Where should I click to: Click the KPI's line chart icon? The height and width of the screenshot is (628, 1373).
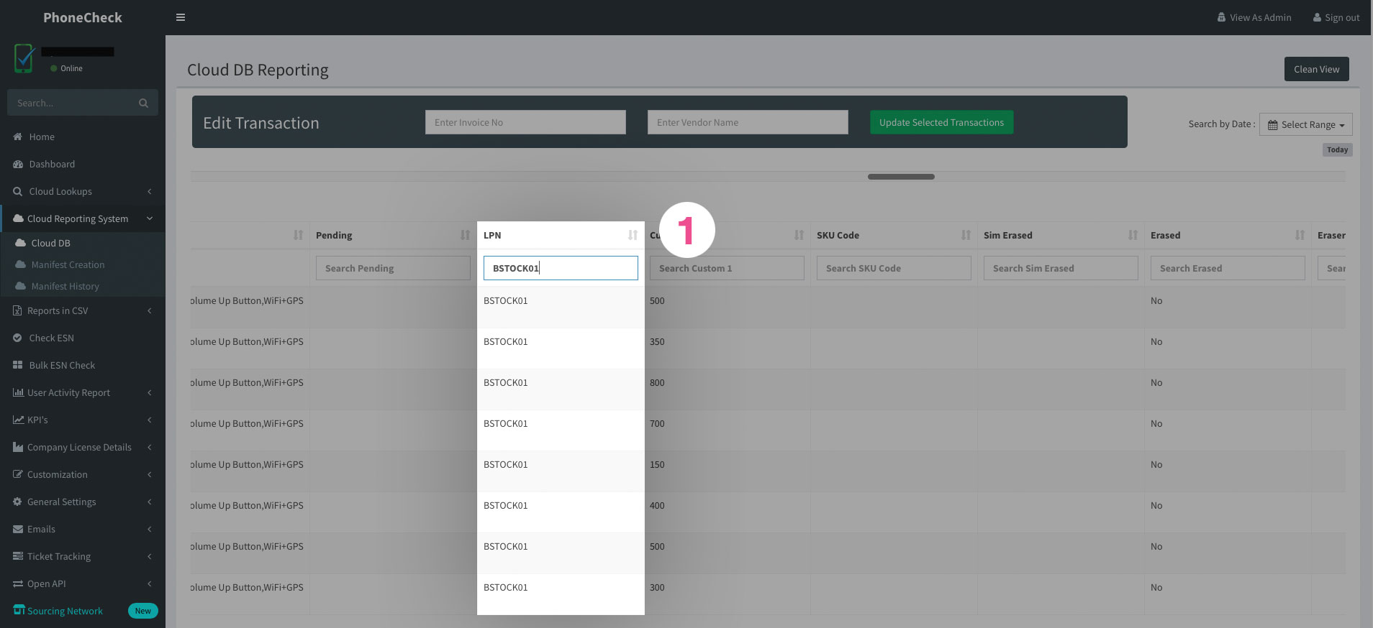(18, 420)
